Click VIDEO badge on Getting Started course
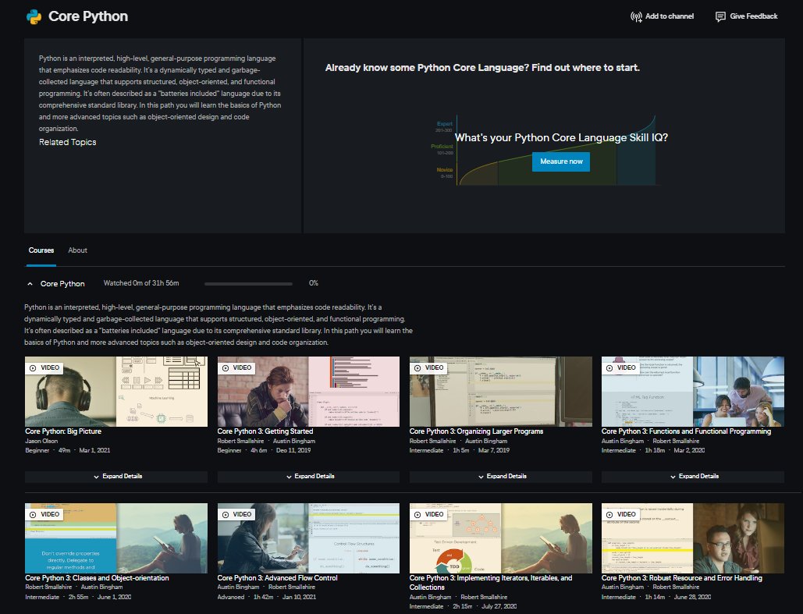Viewport: 803px width, 614px height. pos(236,367)
